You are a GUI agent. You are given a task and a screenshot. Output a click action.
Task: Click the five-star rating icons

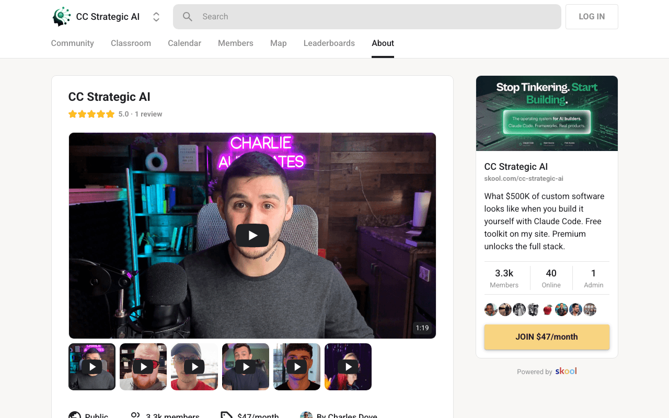(91, 114)
